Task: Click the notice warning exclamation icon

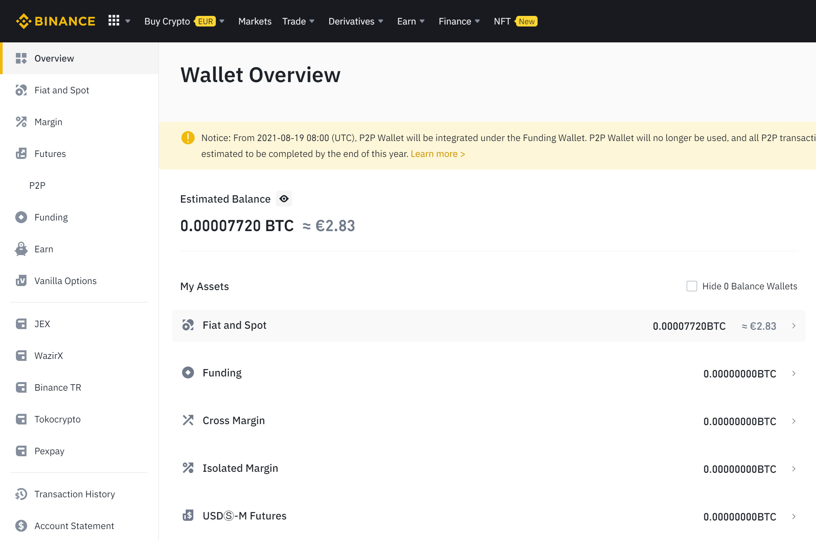Action: point(188,138)
